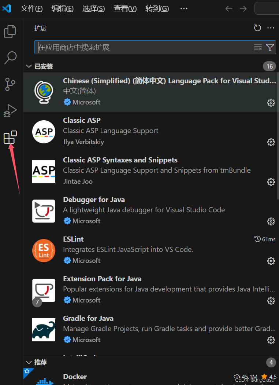
Task: Click Integrates ESLint JavaScript description
Action: tap(128, 249)
